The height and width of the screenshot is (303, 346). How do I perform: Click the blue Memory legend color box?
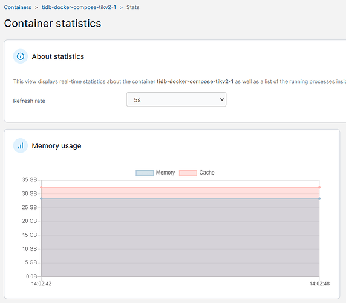point(145,173)
